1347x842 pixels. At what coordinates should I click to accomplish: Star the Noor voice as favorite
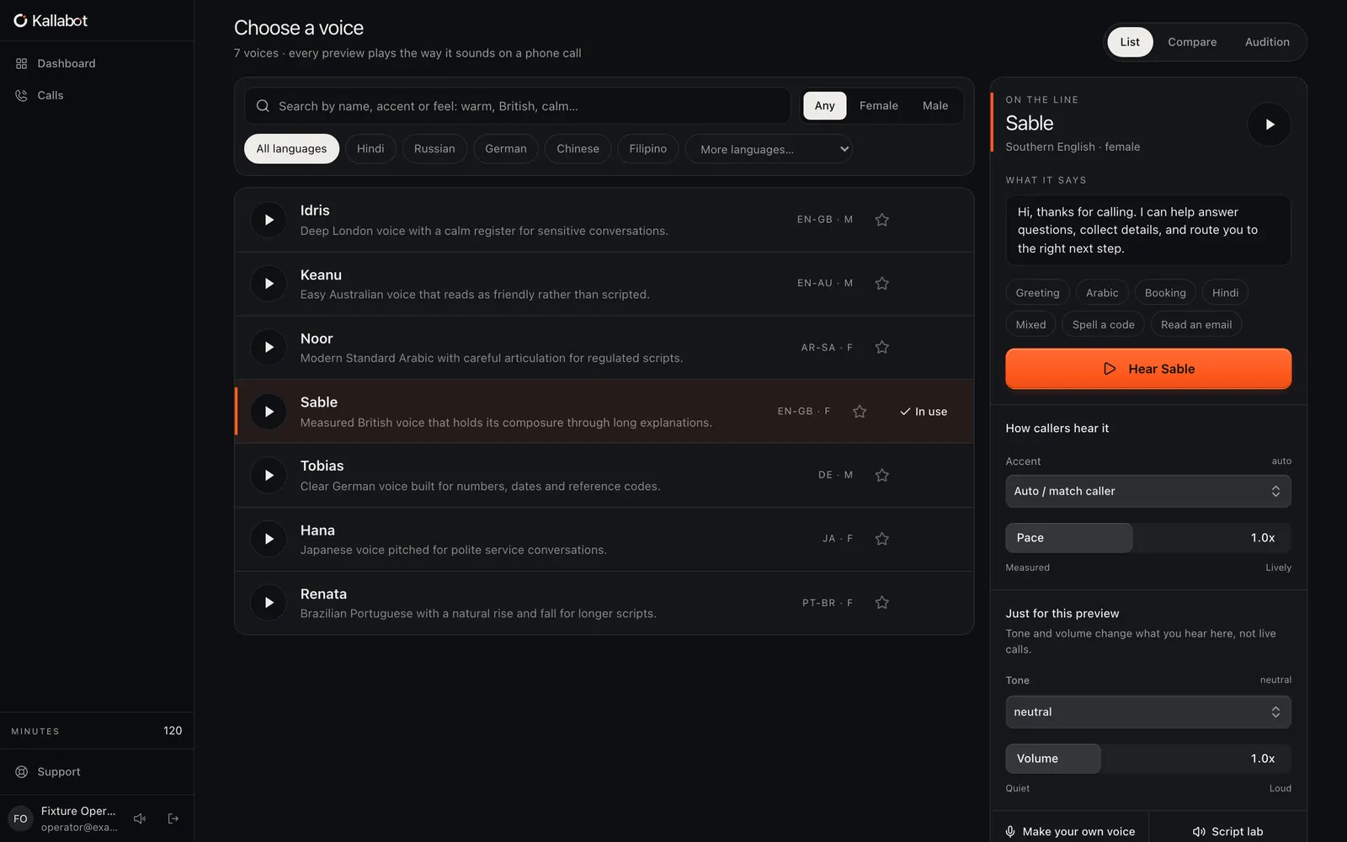pyautogui.click(x=881, y=347)
